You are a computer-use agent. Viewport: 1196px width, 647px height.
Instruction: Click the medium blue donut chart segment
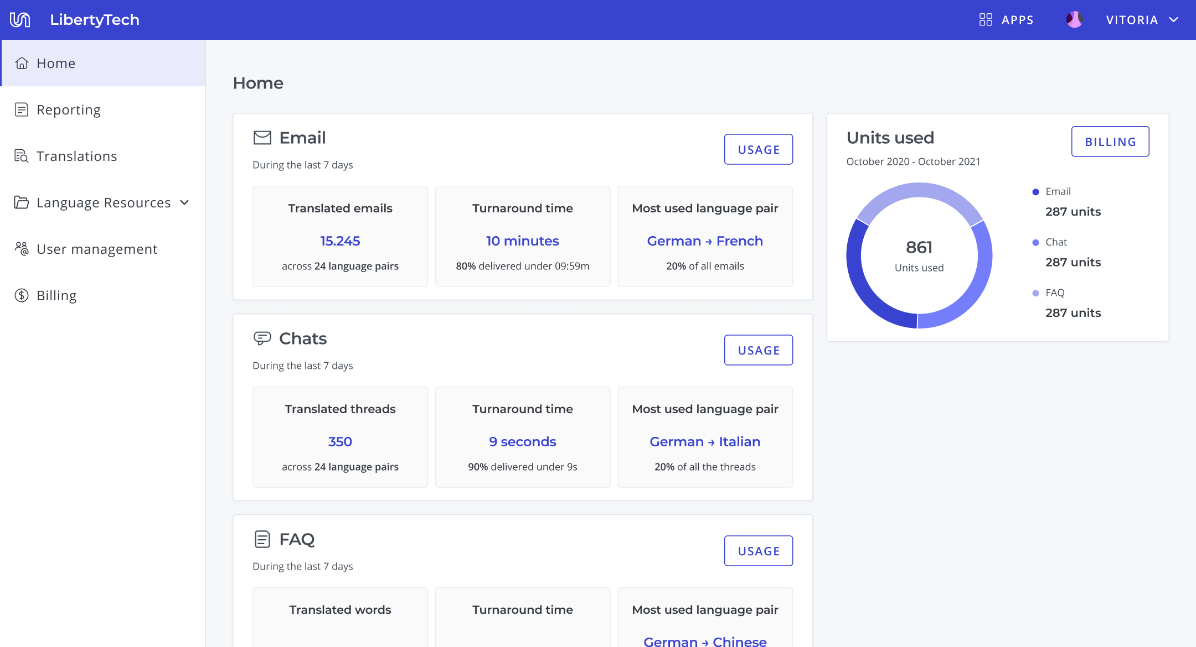pos(976,288)
